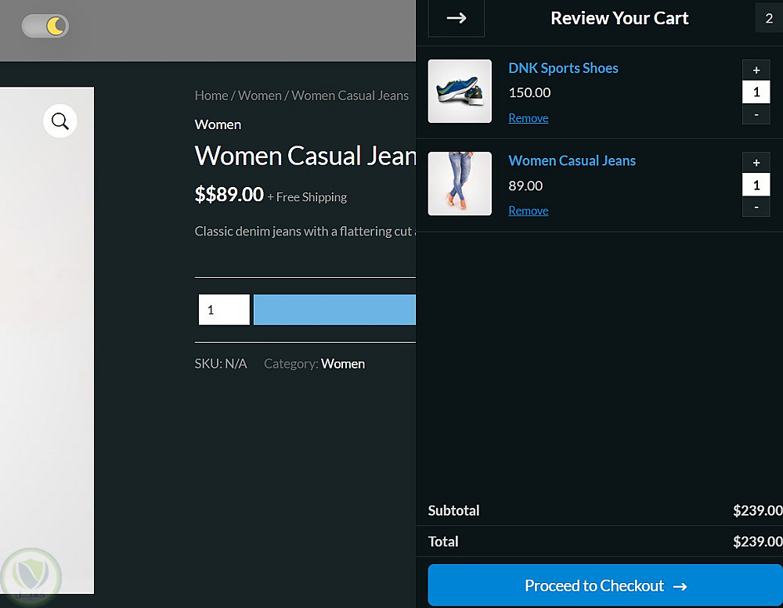The width and height of the screenshot is (783, 608).
Task: Decrease Women Casual Jeans quantity with minus
Action: click(756, 207)
